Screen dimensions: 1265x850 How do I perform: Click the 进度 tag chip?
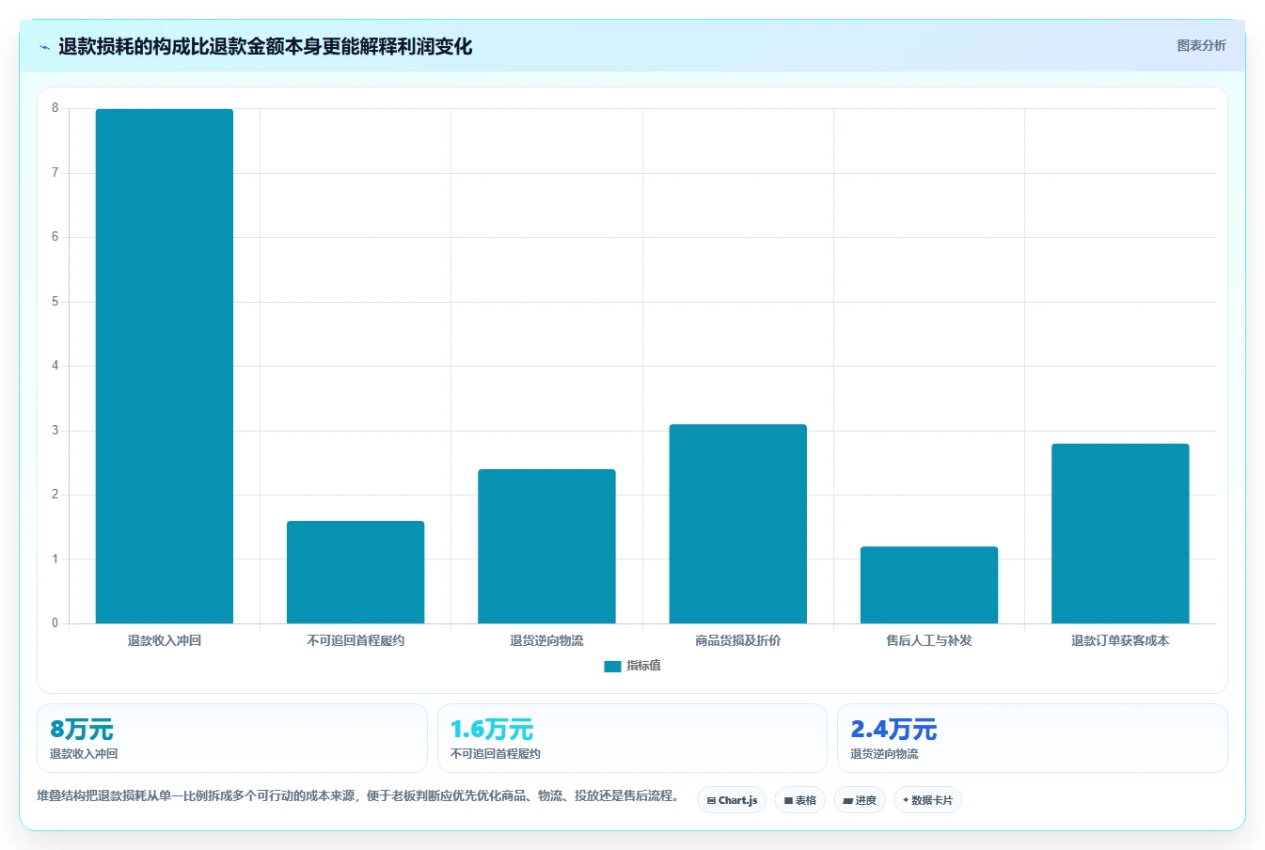(860, 800)
